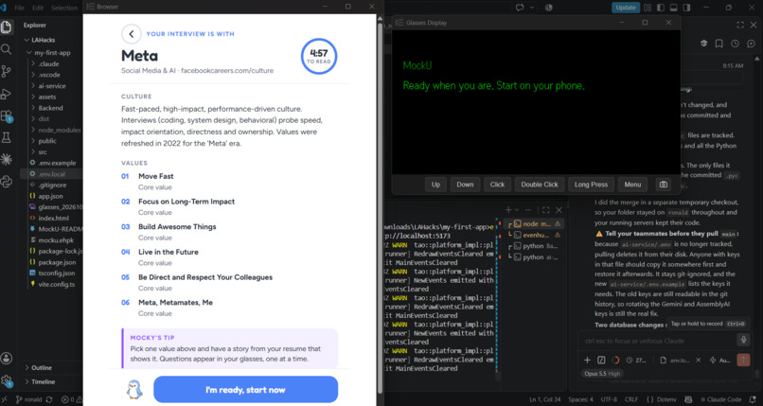This screenshot has height=406, width=763.
Task: Open the Testing flask view
Action: pyautogui.click(x=6, y=137)
